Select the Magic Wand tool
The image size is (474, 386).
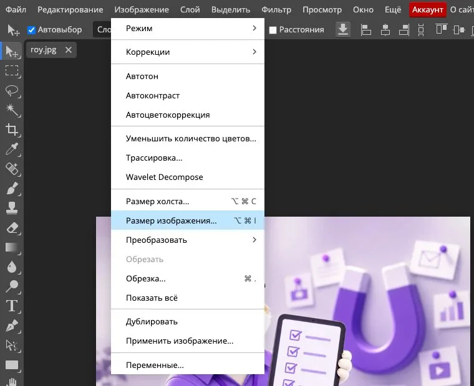(x=12, y=110)
